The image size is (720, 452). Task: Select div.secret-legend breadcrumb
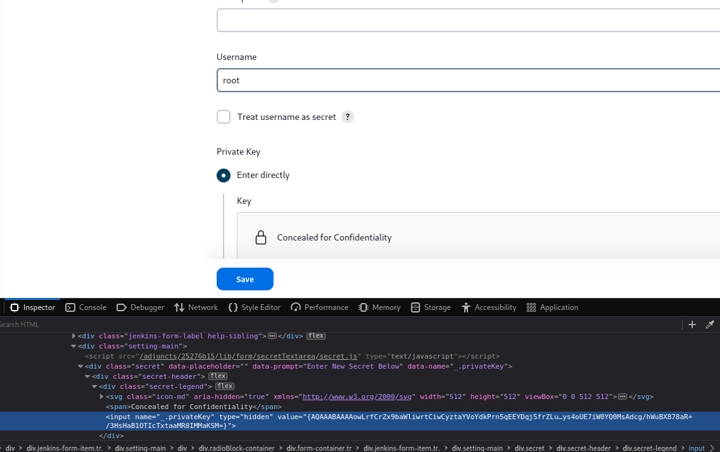[650, 448]
